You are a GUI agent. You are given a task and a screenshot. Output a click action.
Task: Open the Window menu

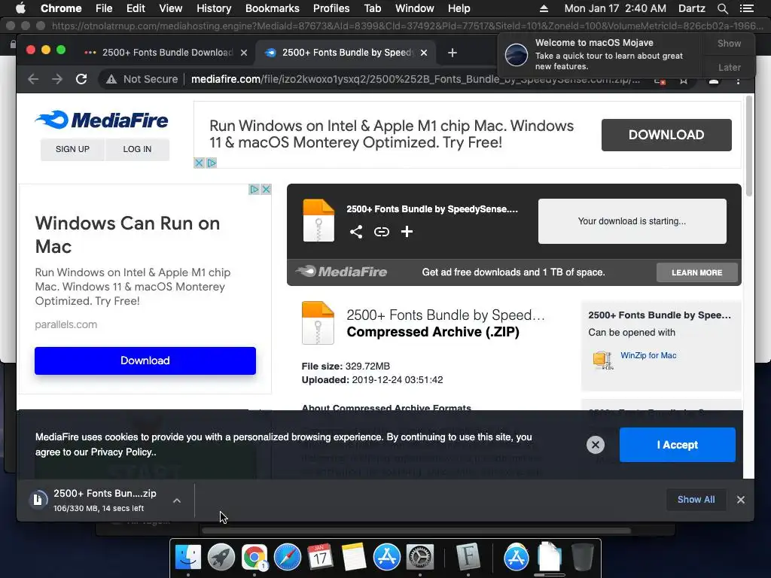pyautogui.click(x=415, y=8)
